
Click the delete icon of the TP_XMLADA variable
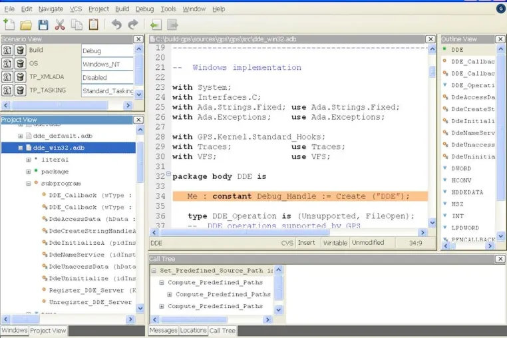[20, 77]
